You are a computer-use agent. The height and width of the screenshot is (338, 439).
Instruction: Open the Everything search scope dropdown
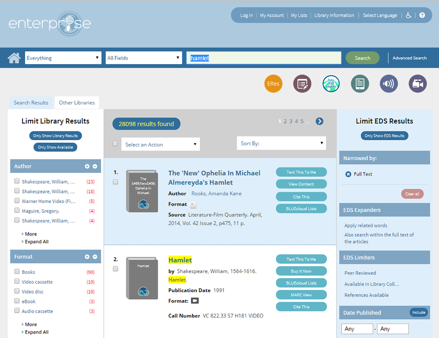(x=63, y=58)
